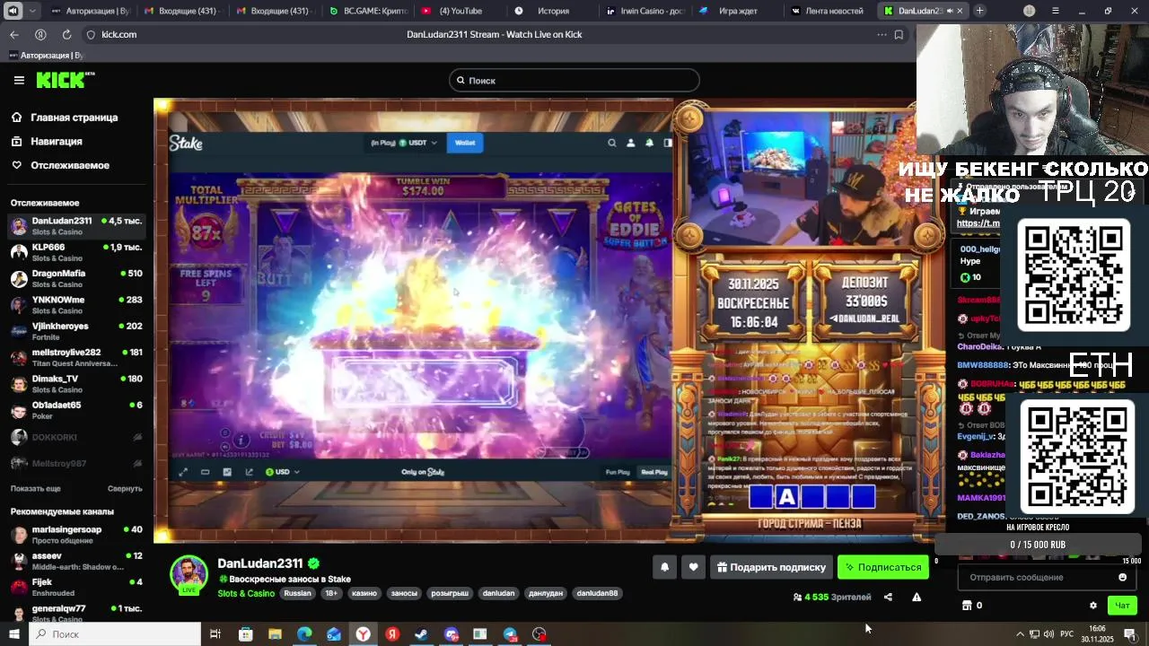The height and width of the screenshot is (646, 1149).
Task: Click Slots & Casino category link
Action: (246, 593)
